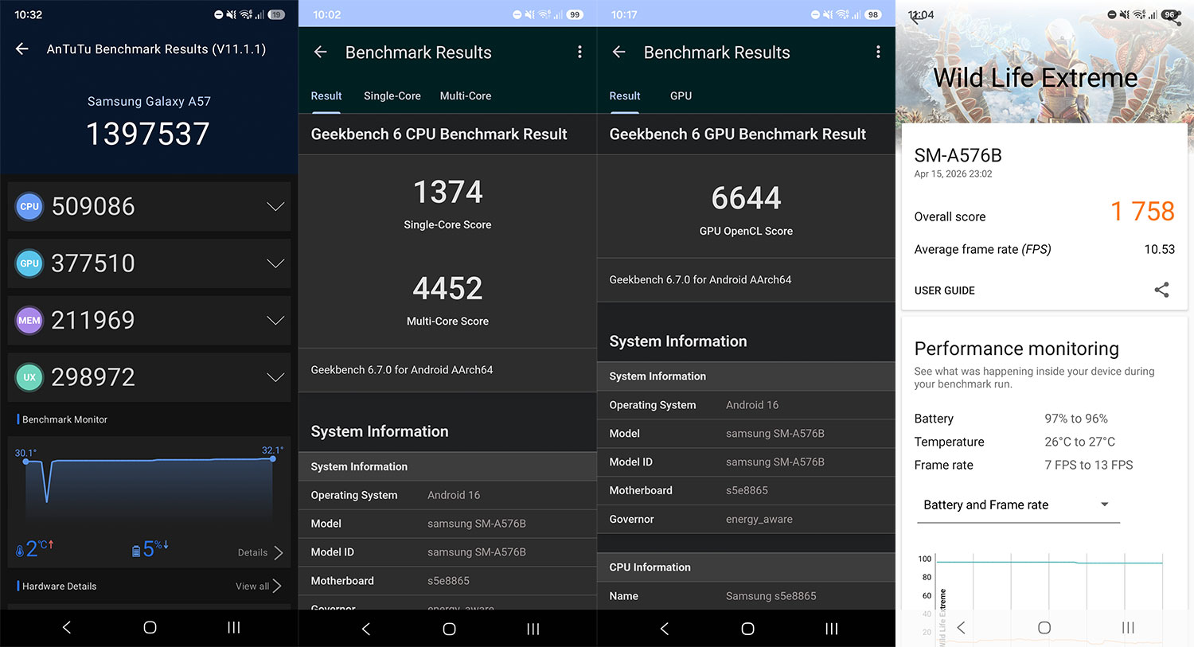Tap Governor energy_aware row in GPU screen
Image resolution: width=1194 pixels, height=647 pixels.
click(x=746, y=519)
